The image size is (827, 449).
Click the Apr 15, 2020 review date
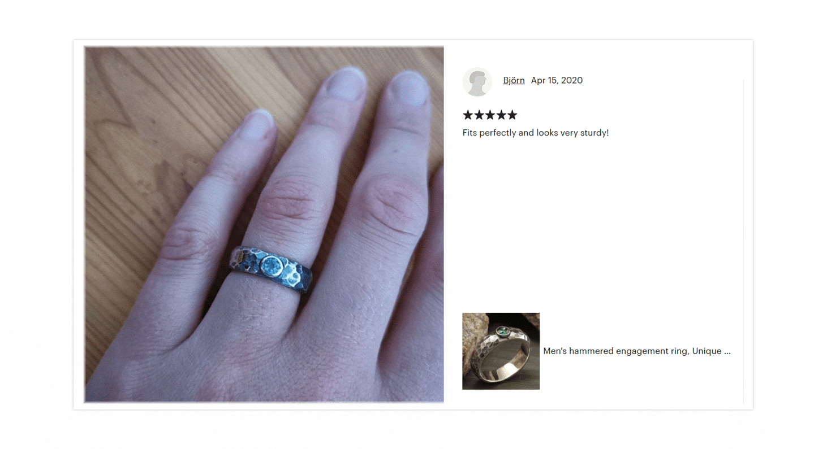click(557, 80)
